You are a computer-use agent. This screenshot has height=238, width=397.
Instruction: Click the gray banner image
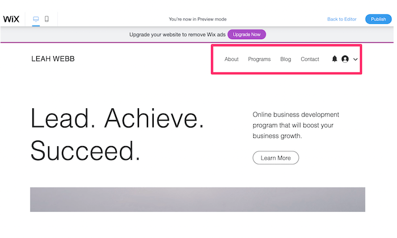(197, 199)
